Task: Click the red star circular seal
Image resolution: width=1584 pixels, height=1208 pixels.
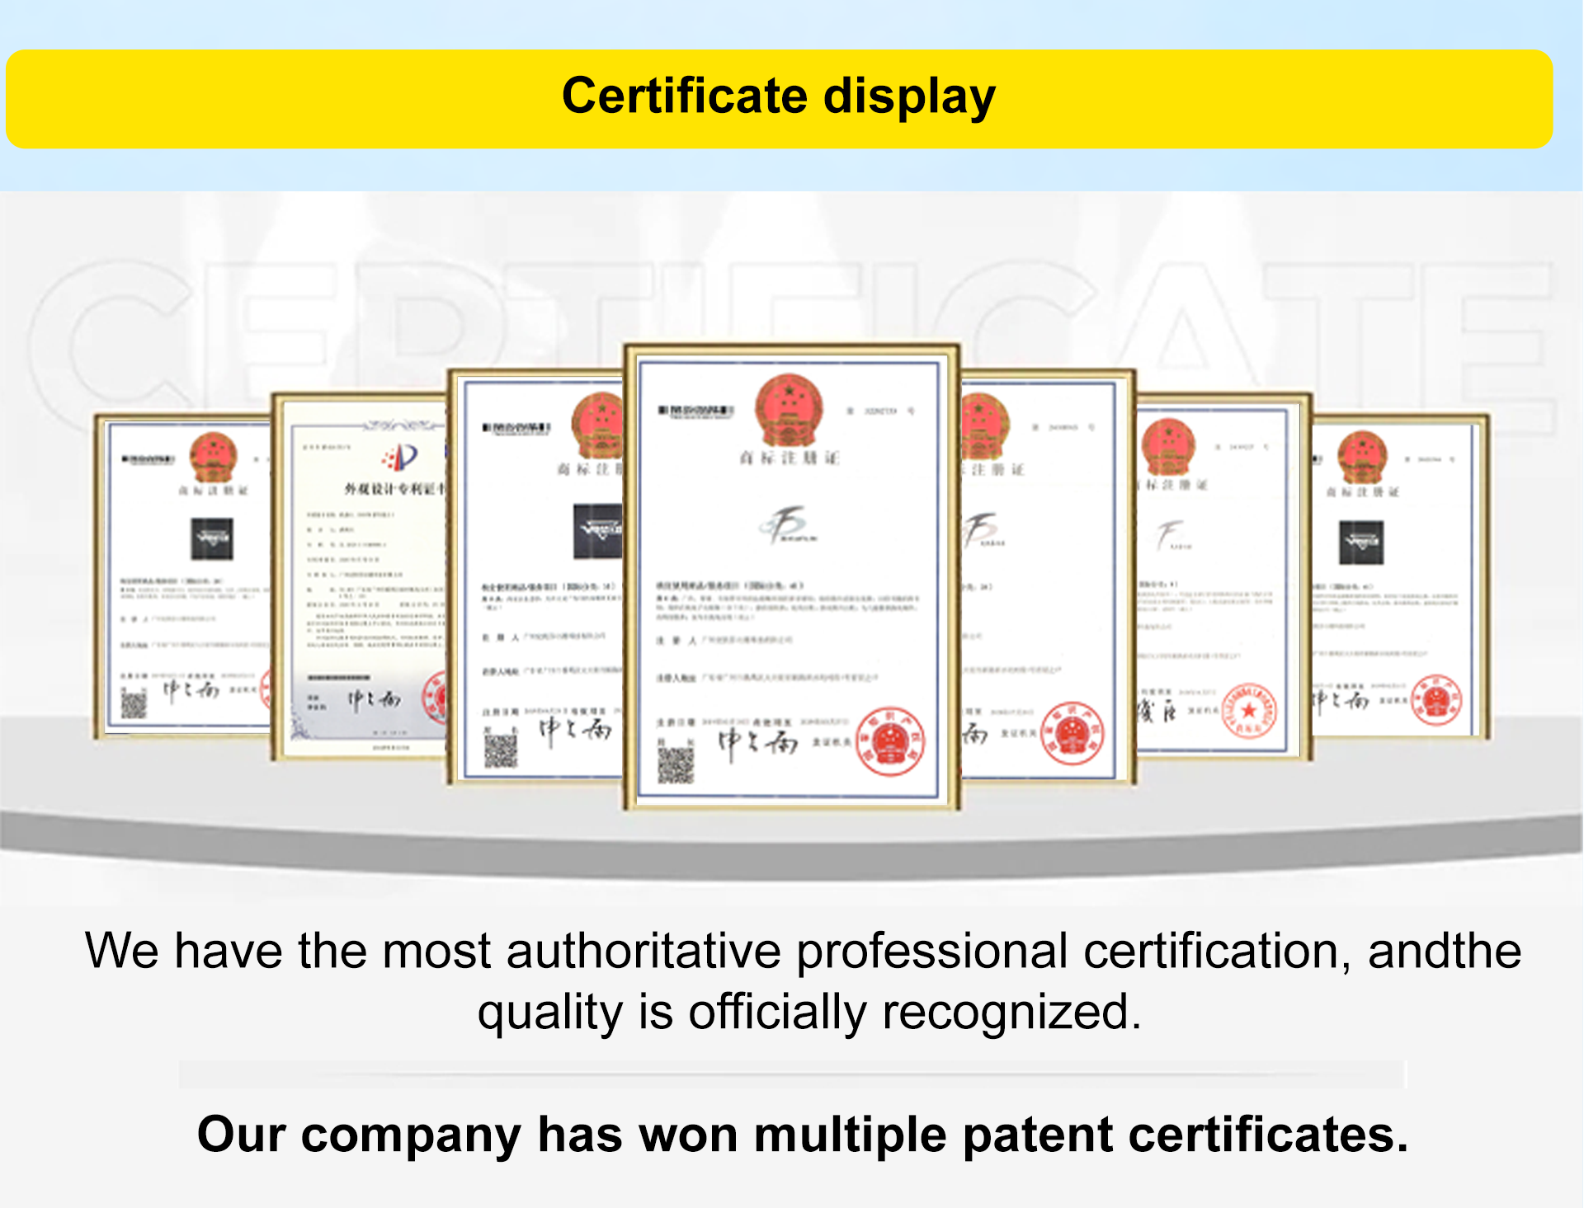Action: 1249,711
